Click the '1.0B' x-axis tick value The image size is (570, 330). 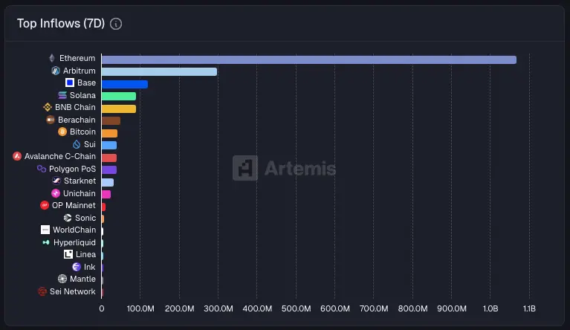coord(490,308)
